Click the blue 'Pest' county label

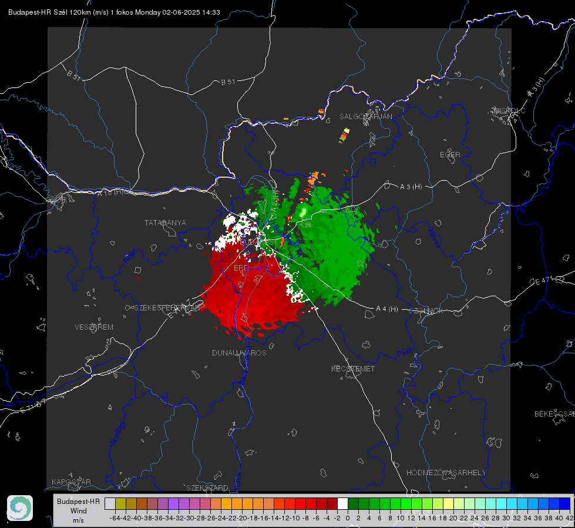404,353
